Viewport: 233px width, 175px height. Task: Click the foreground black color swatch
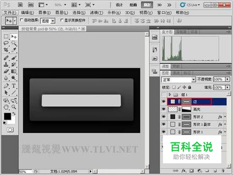pos(7,116)
